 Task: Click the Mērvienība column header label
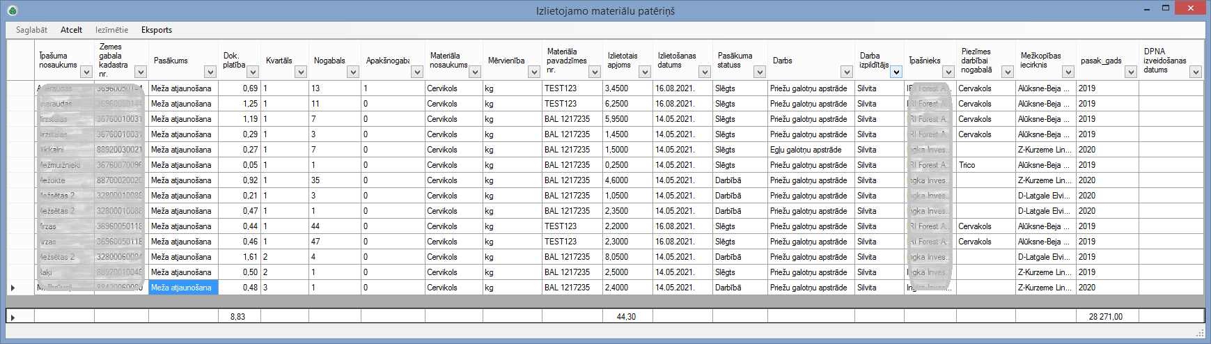pos(506,61)
